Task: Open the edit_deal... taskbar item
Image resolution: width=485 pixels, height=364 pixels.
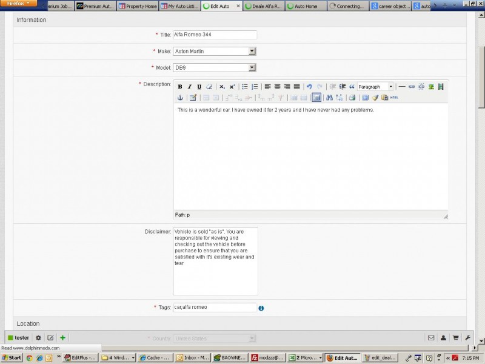Action: click(x=380, y=358)
